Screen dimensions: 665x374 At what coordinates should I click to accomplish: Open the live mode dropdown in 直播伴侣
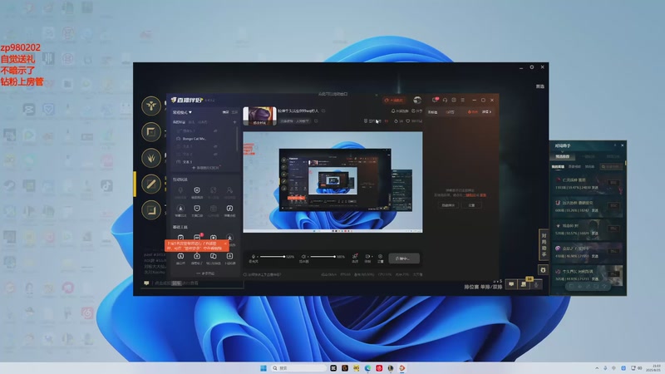click(182, 112)
